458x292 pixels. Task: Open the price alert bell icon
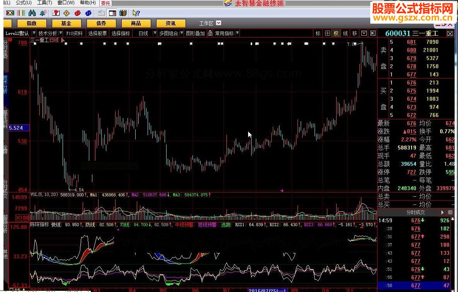click(x=42, y=14)
